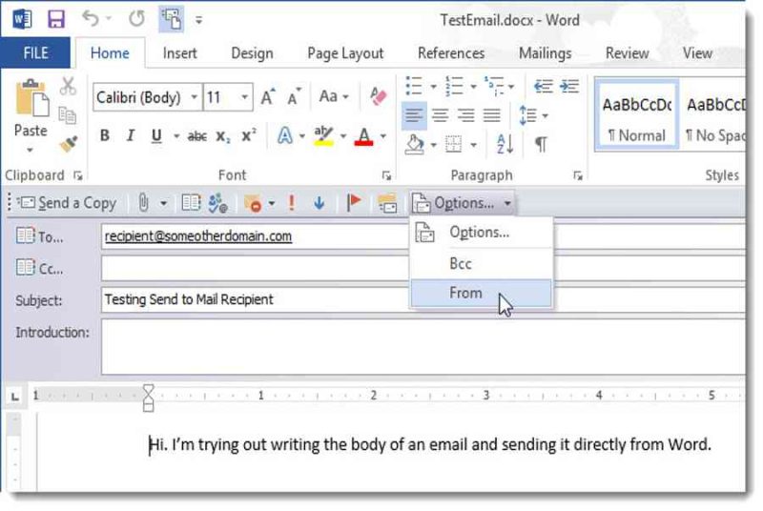Screen dimensions: 763x511
Task: Select the Normal style thumbnail
Action: (636, 115)
